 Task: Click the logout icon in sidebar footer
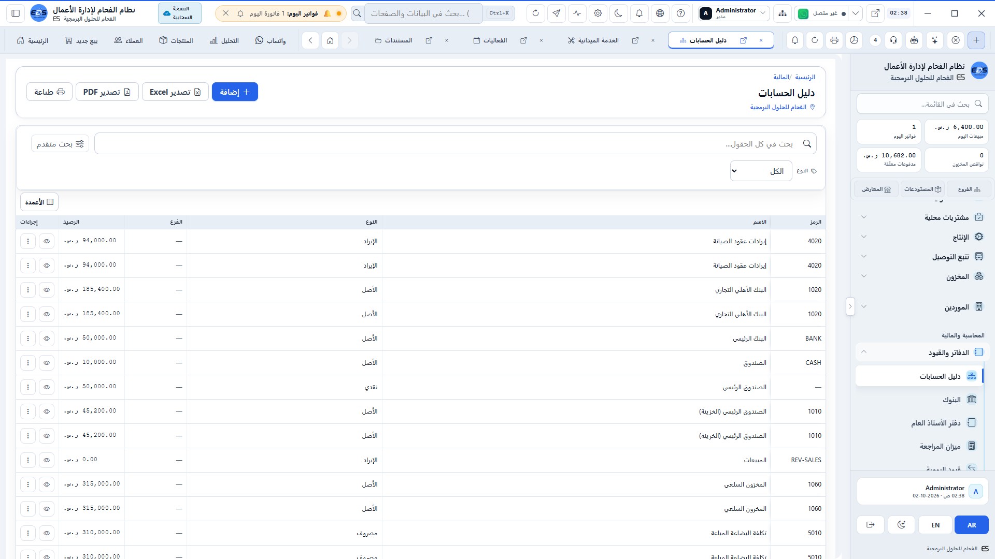[x=871, y=525]
